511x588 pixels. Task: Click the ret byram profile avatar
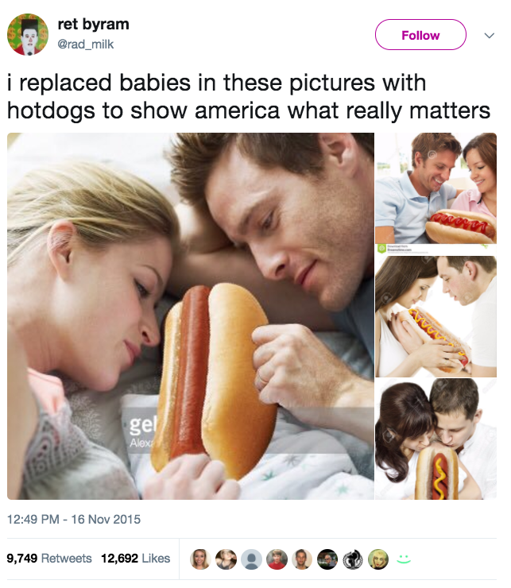28,34
